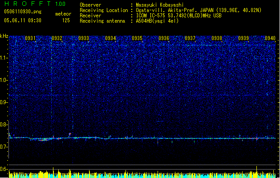Click receiver text ICOM IC-575 53.7492 MHz USB

(179, 16)
